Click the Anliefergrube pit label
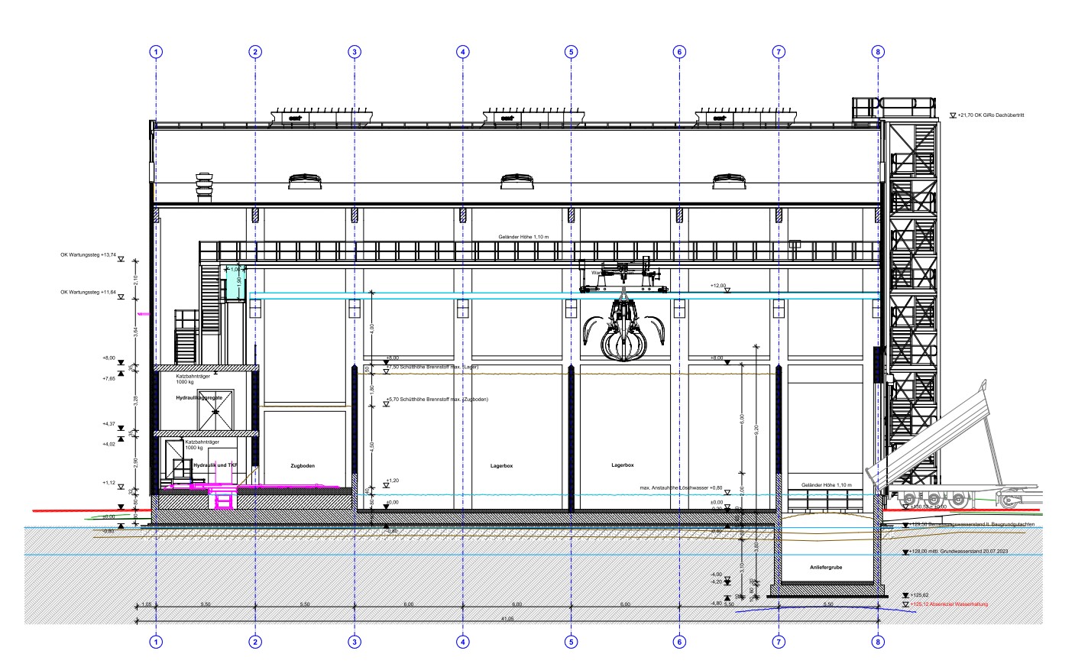Screen dimensions: 1075x667 (826, 568)
